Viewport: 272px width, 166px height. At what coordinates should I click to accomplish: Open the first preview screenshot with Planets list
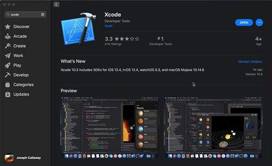[x=110, y=128]
